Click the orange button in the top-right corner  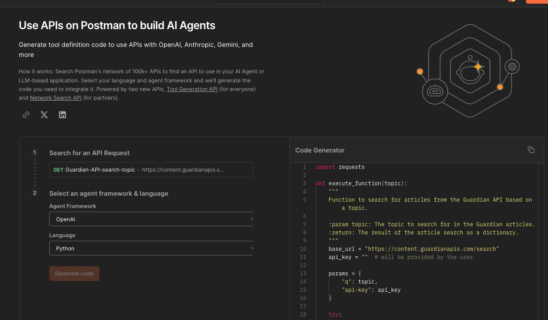537,2
